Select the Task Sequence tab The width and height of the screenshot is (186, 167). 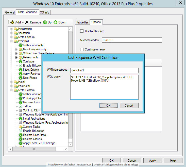point(27,12)
